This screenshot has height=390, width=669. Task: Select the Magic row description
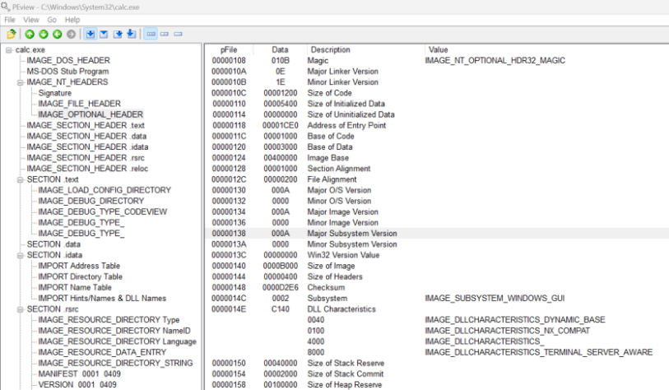[x=318, y=61]
